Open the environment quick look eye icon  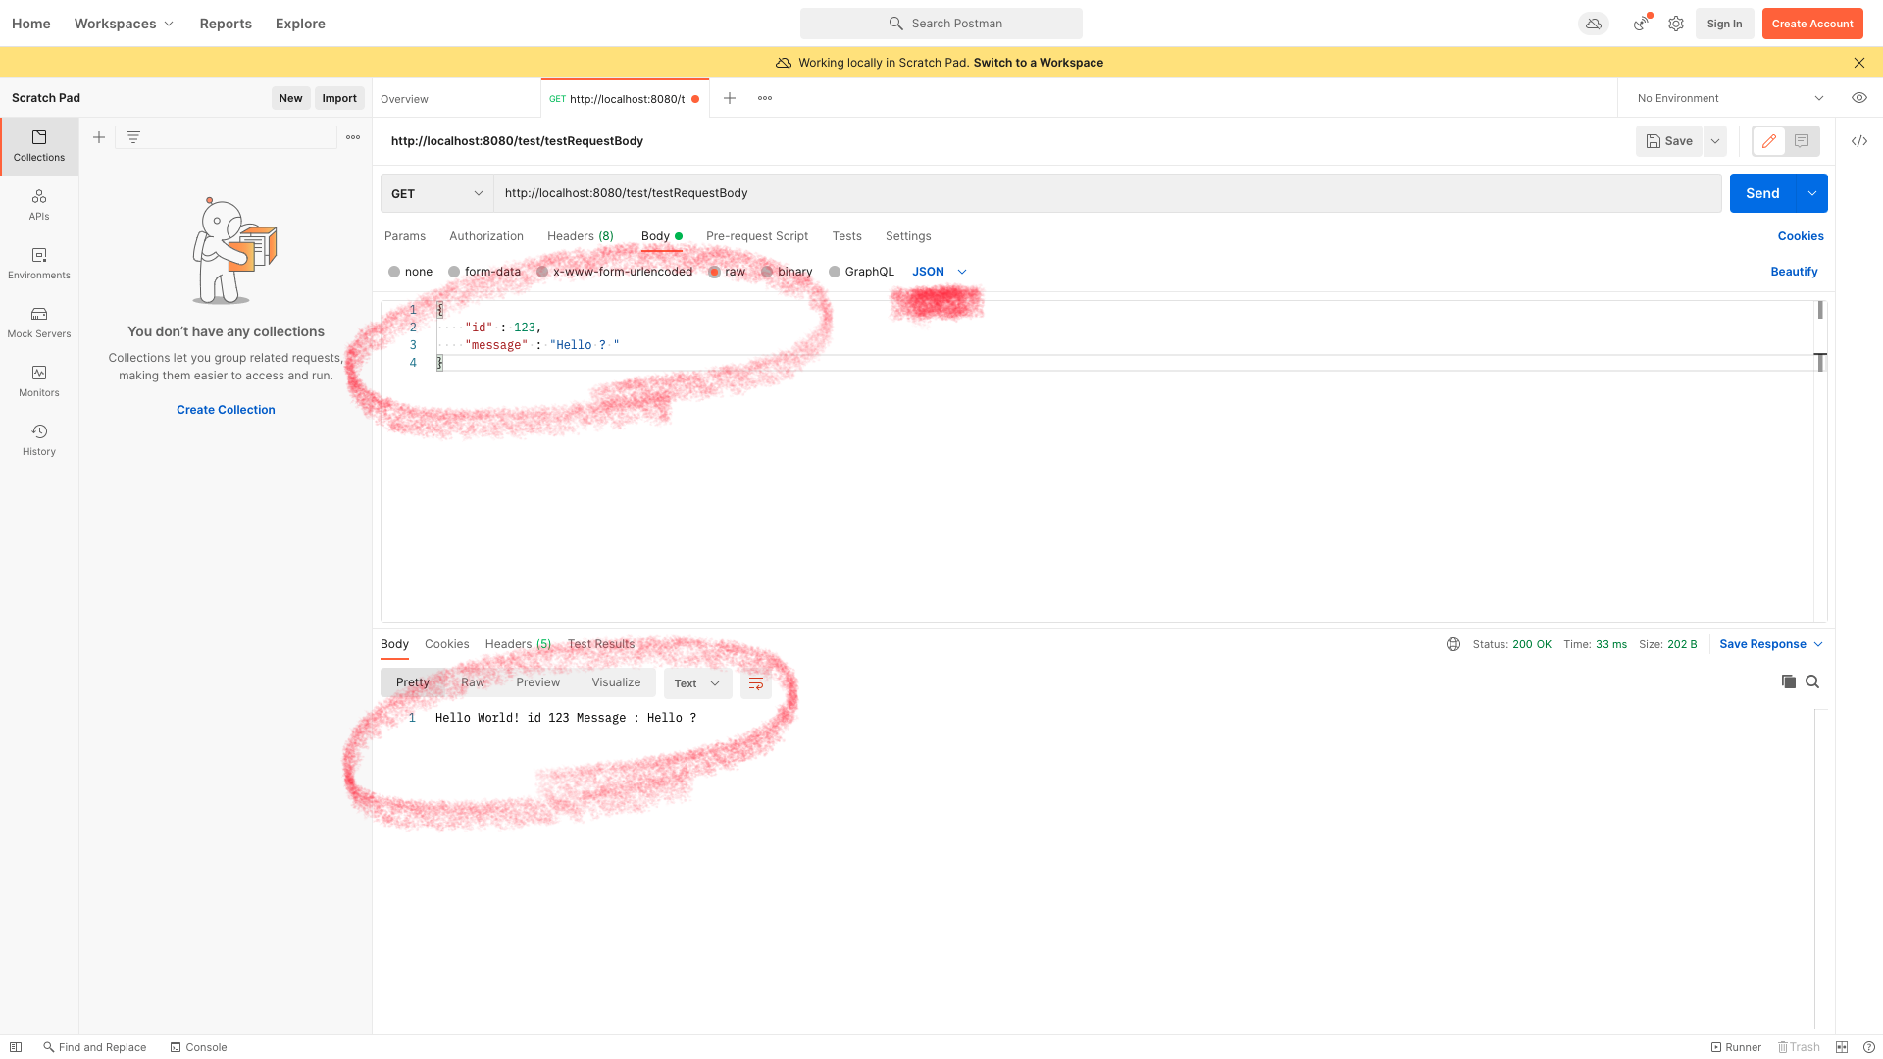(x=1858, y=98)
